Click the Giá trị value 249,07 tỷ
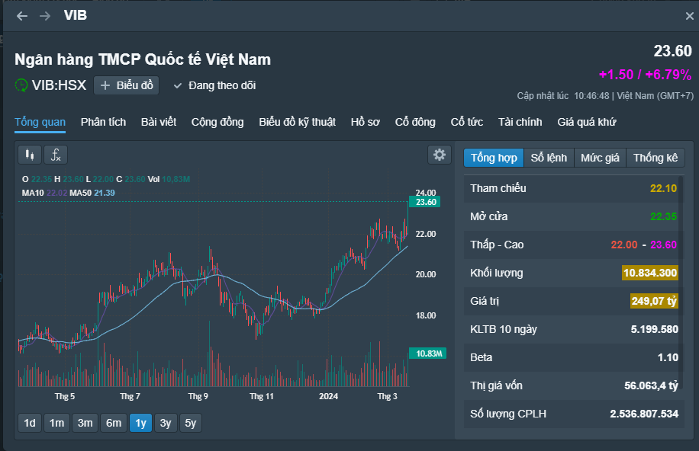The width and height of the screenshot is (699, 451). click(x=654, y=301)
